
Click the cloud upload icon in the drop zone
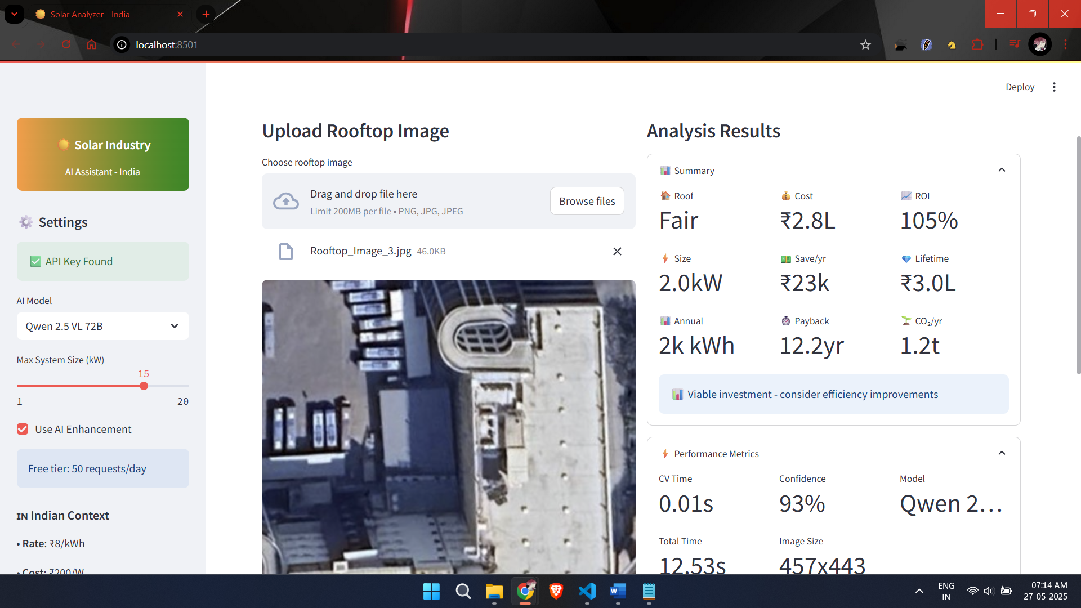[x=285, y=201]
